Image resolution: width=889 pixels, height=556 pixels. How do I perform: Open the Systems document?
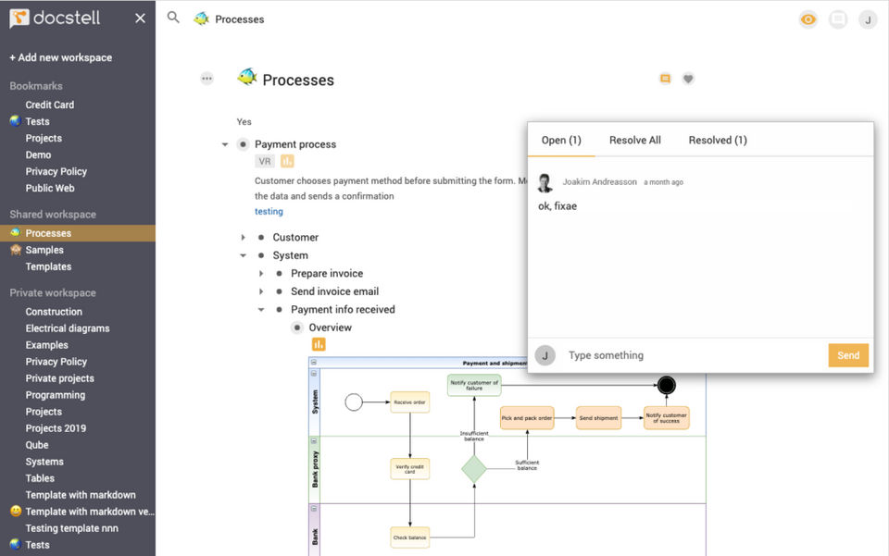44,462
